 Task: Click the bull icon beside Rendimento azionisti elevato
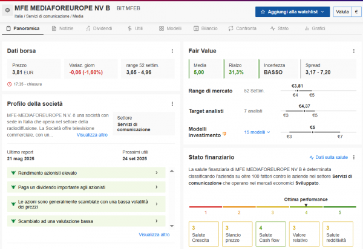(x=13, y=173)
